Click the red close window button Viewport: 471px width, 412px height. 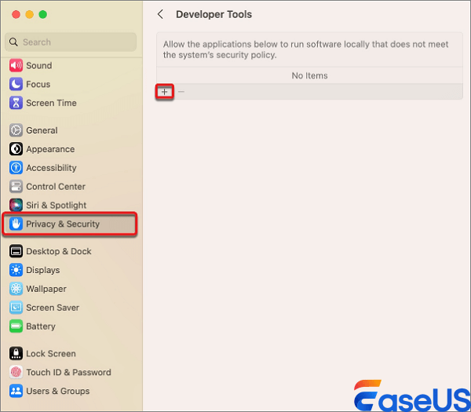tap(16, 14)
